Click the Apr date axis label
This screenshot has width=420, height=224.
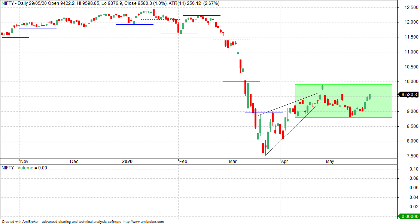284,162
